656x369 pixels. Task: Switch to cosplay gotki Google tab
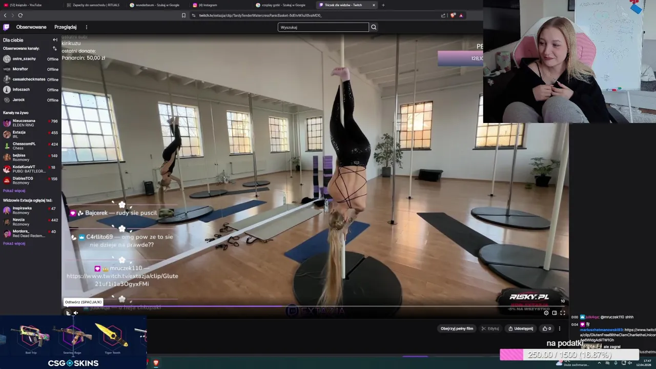click(283, 5)
